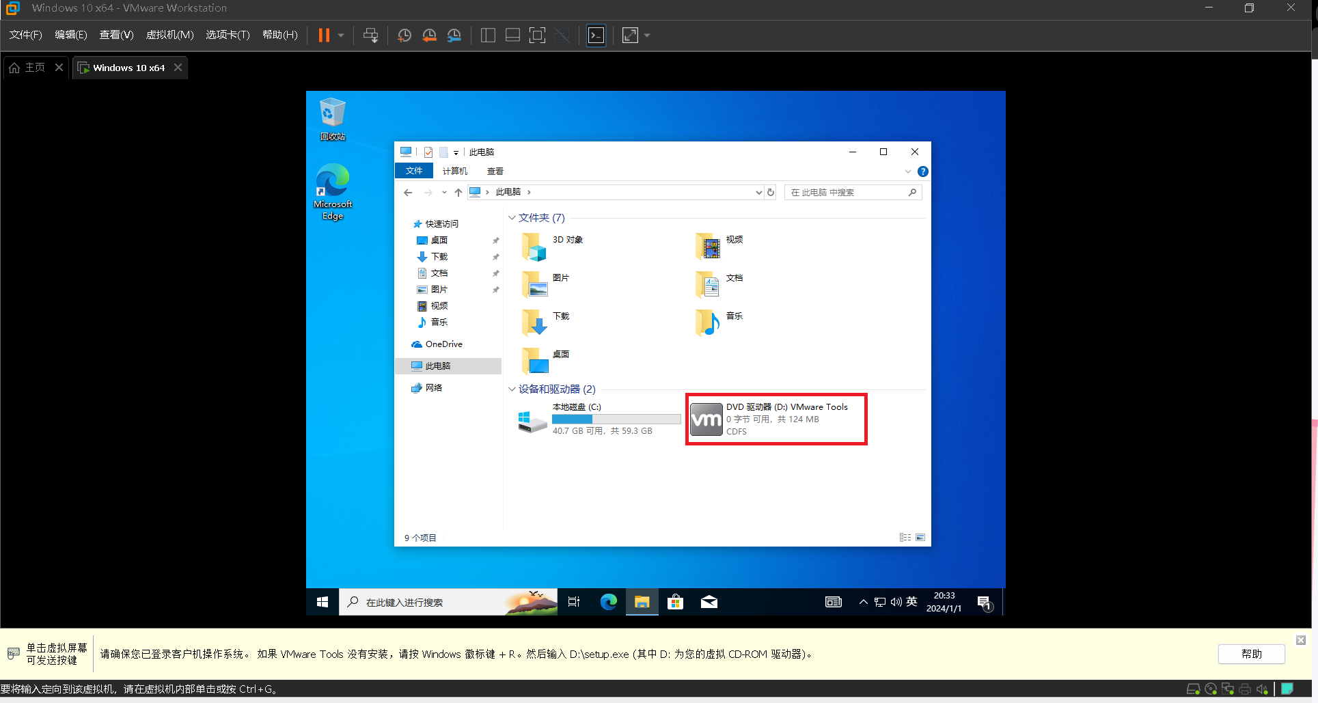Click the hard disk status icon in VMware status bar

[1193, 689]
